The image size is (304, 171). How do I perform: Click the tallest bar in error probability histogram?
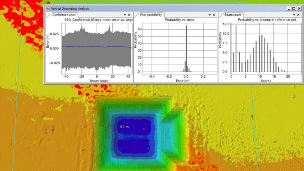(x=187, y=49)
